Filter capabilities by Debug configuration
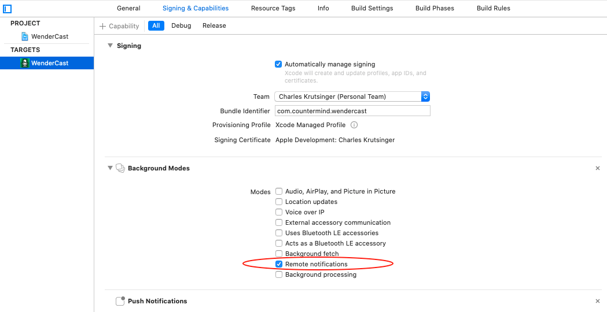 tap(181, 25)
